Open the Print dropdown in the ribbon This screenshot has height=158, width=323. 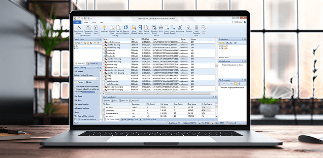(x=161, y=33)
